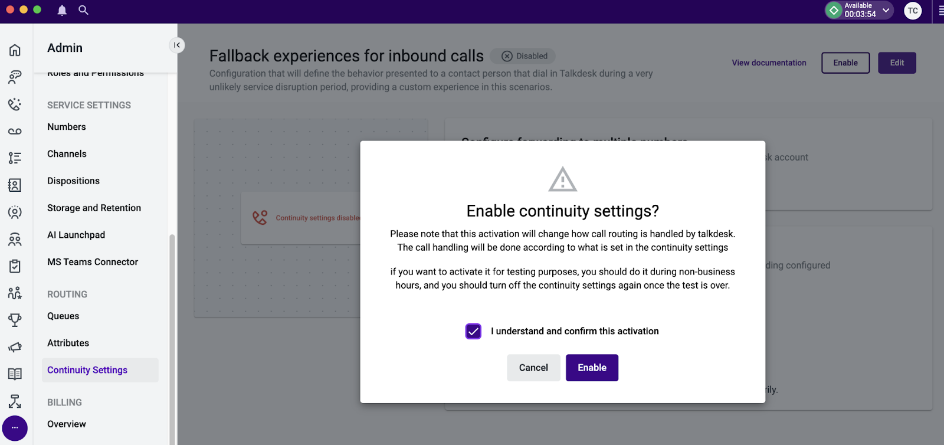Cancel the continuity settings dialog
944x445 pixels.
click(x=533, y=368)
